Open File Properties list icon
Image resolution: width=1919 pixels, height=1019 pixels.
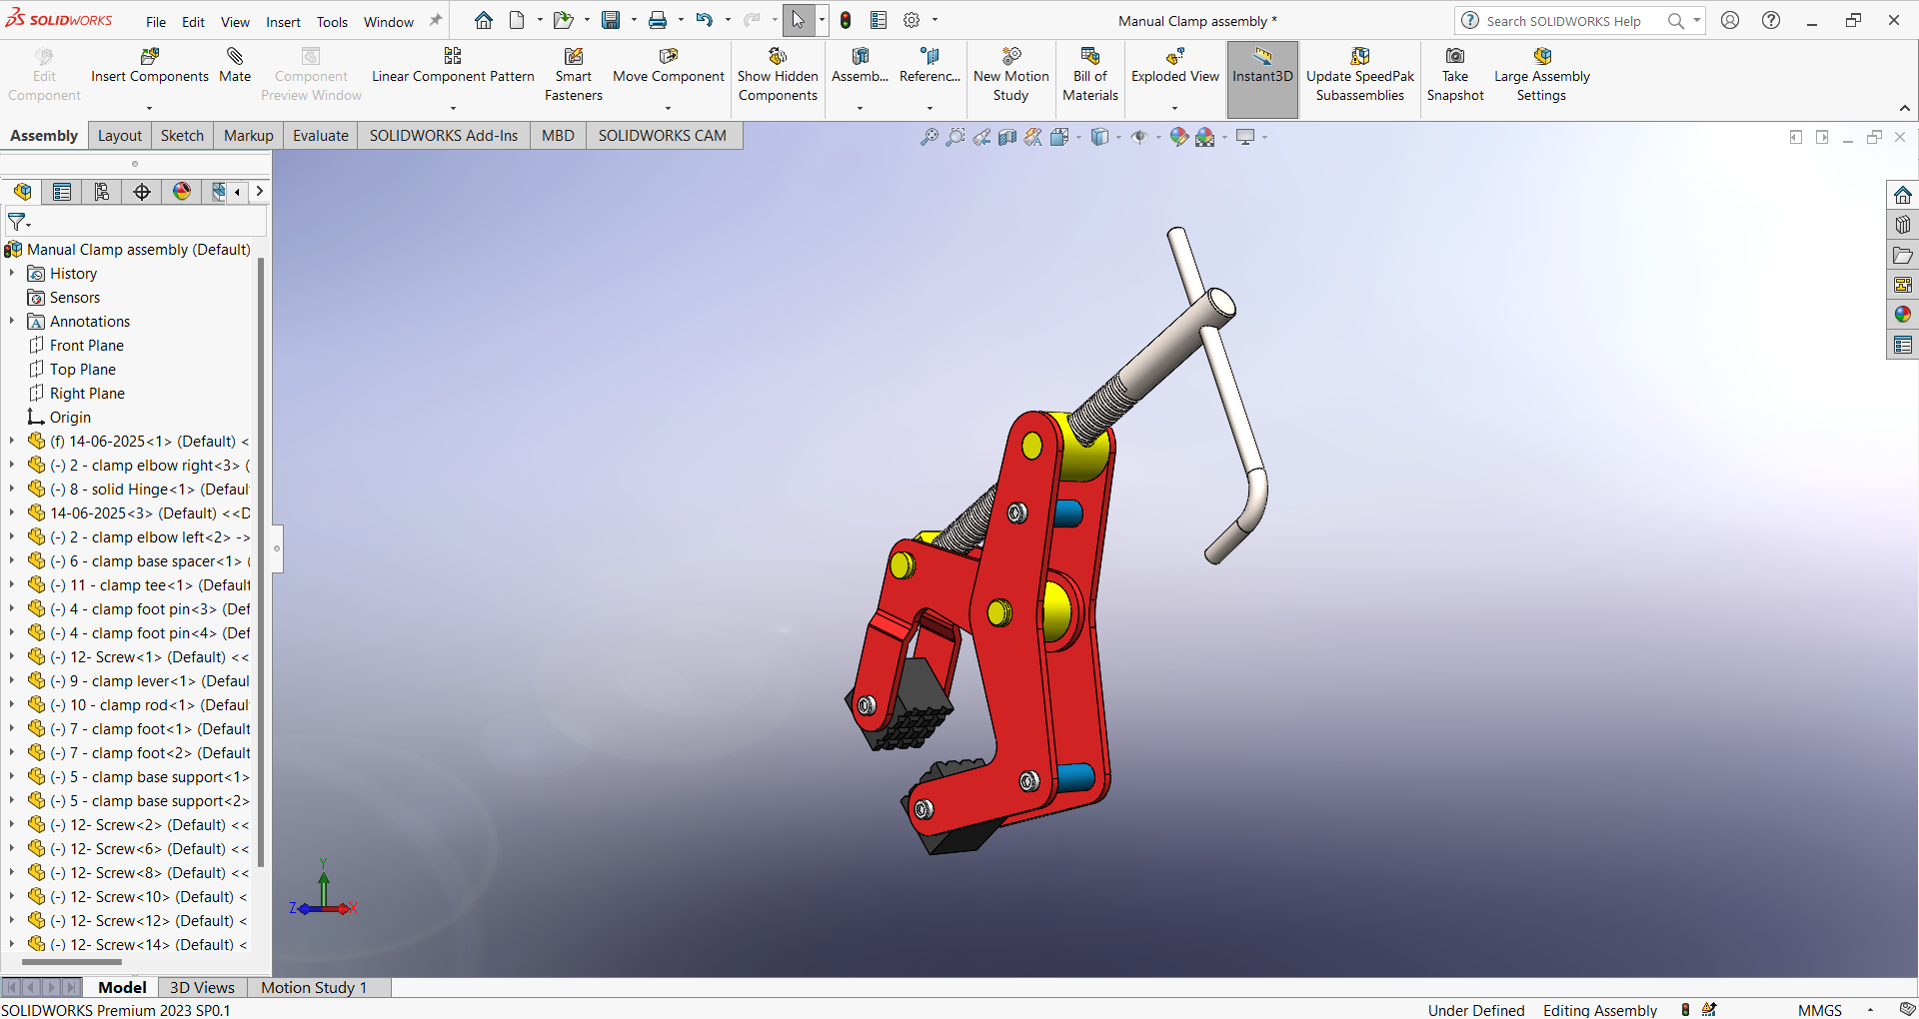click(x=879, y=20)
